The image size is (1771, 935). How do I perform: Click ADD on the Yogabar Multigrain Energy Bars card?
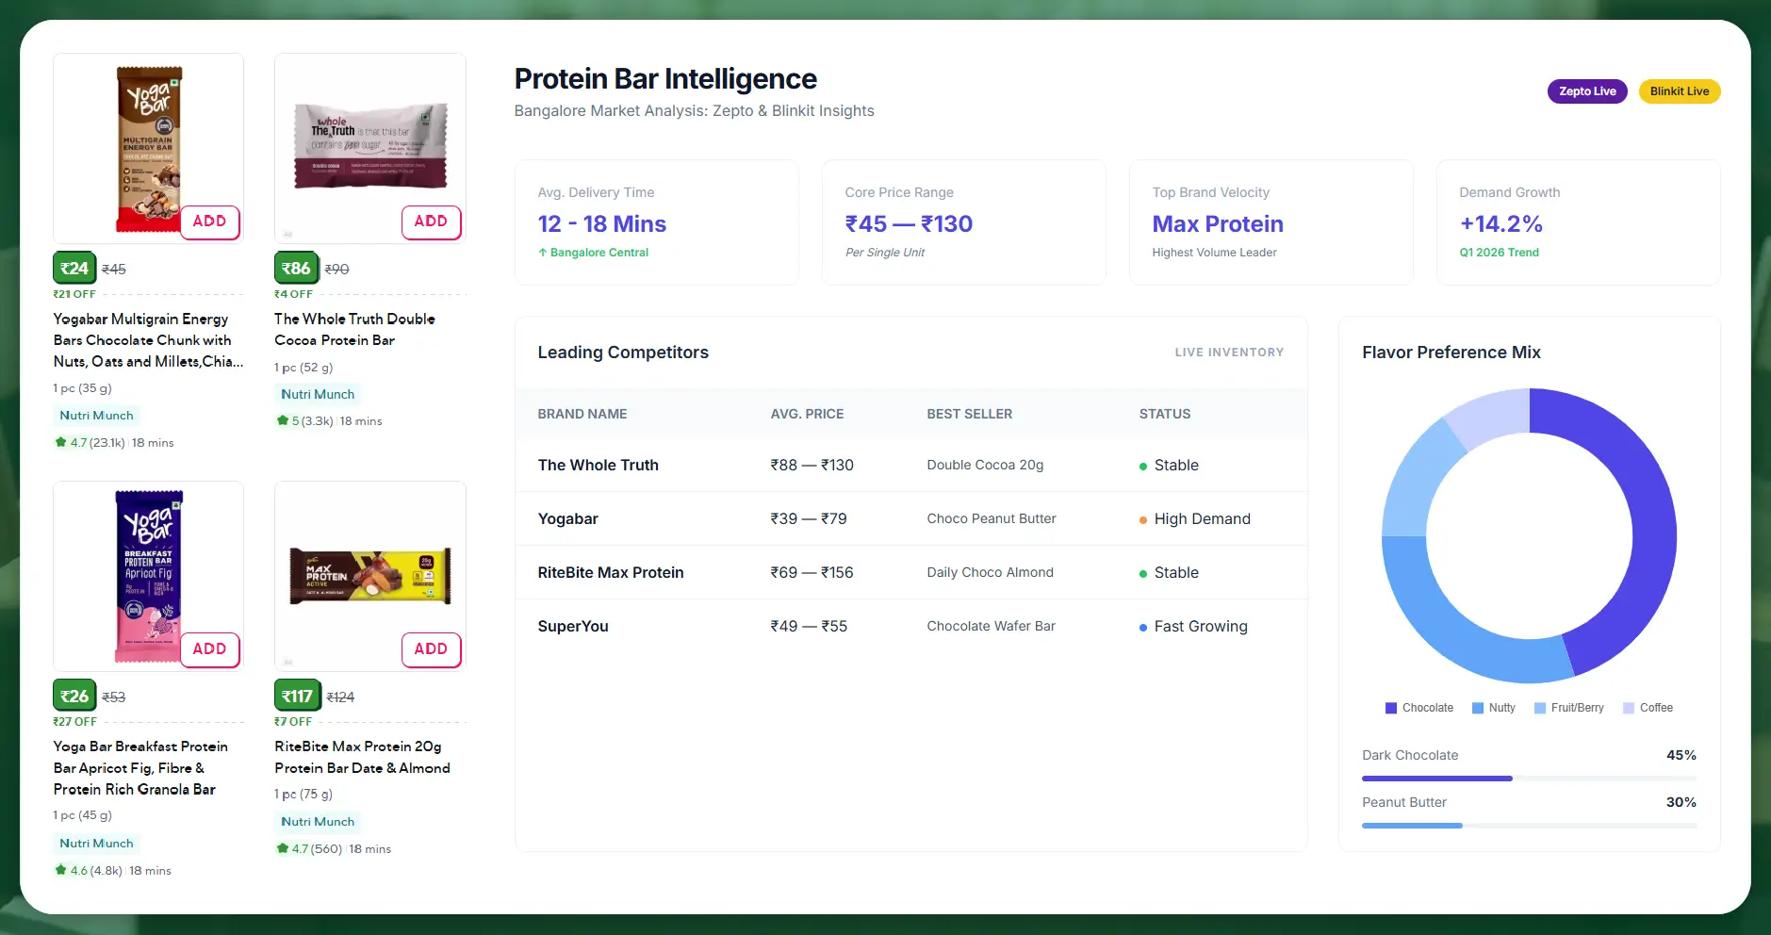coord(209,222)
